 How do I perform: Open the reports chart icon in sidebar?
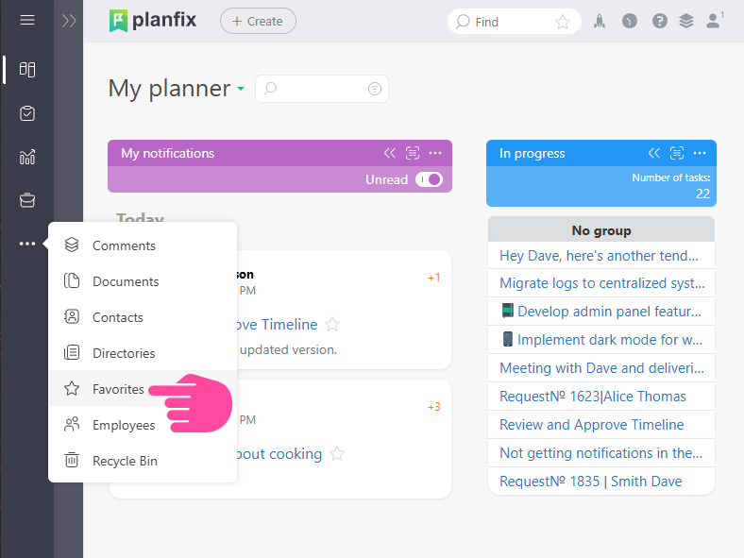tap(26, 157)
